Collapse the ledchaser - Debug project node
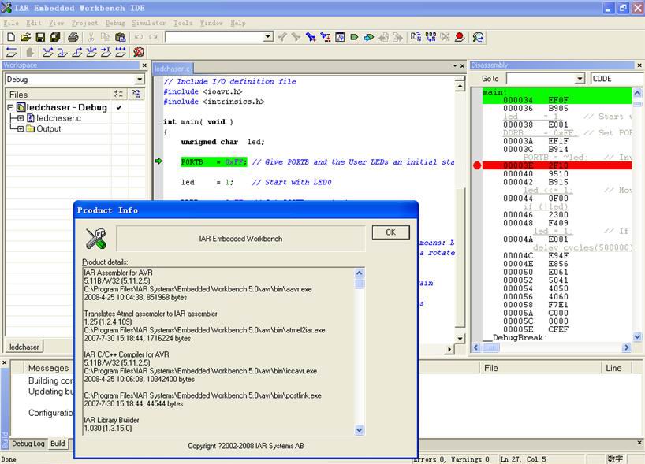The image size is (645, 464). [11, 107]
